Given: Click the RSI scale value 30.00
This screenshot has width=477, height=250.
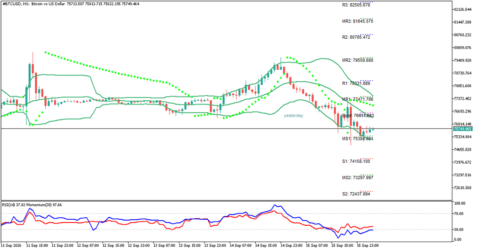Looking at the screenshot, I should (459, 229).
